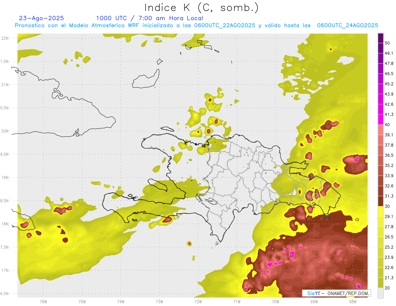Pick the dark purple swatch above 50
Screen dimensions: 396x306
pyautogui.click(x=380, y=39)
